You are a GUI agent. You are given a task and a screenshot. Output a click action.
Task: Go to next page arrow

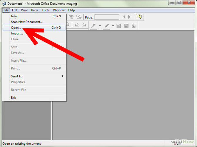(x=129, y=17)
